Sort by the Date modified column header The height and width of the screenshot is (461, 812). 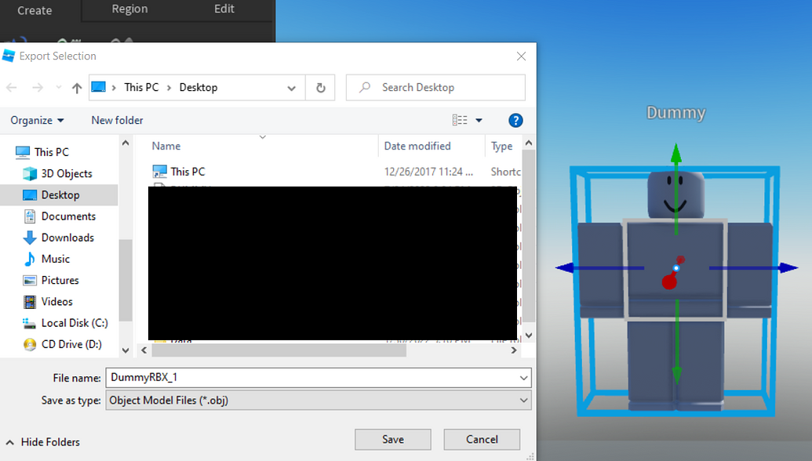pos(417,146)
